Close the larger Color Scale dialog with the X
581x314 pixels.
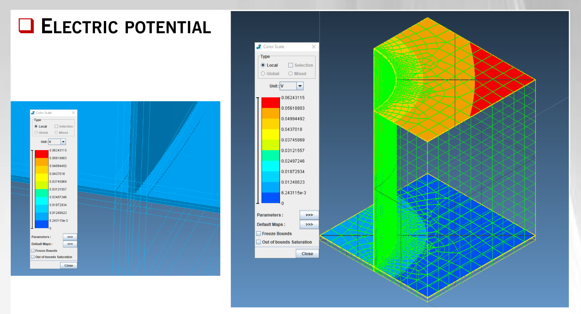coord(314,47)
